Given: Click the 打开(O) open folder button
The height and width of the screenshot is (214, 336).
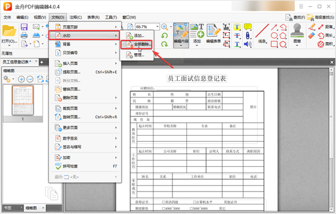Looking at the screenshot, I should [x=9, y=34].
